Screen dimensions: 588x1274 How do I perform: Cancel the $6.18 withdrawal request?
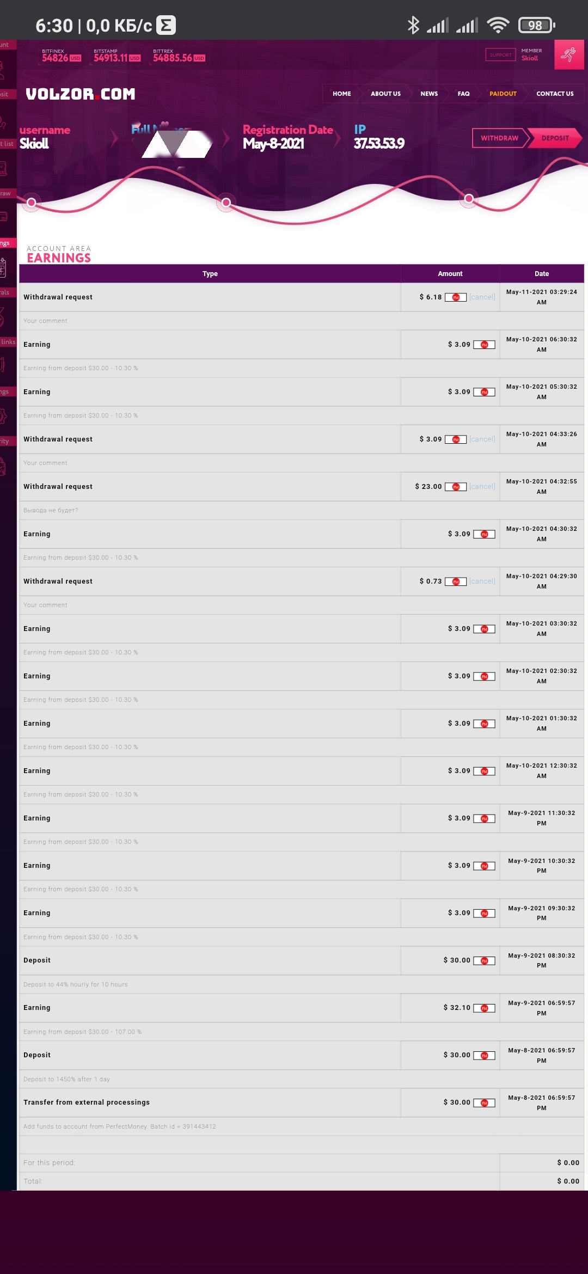tap(482, 297)
